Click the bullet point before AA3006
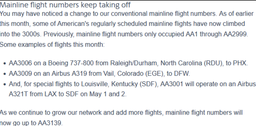Image resolution: width=256 pixels, height=126 pixels. click(5, 63)
